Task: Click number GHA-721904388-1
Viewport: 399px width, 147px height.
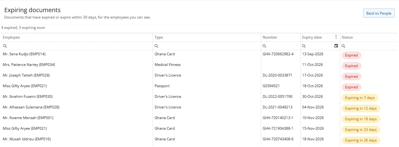Action: coord(278,128)
